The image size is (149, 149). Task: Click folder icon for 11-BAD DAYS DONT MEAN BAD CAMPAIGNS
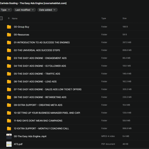coord(9,121)
